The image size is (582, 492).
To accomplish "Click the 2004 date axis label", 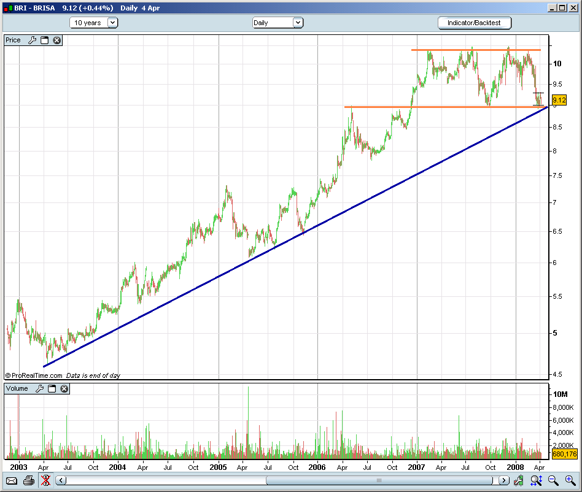I will (117, 467).
